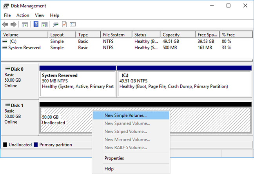The image size is (254, 174).
Task: Choose Help from the context menu
Action: coord(131,169)
